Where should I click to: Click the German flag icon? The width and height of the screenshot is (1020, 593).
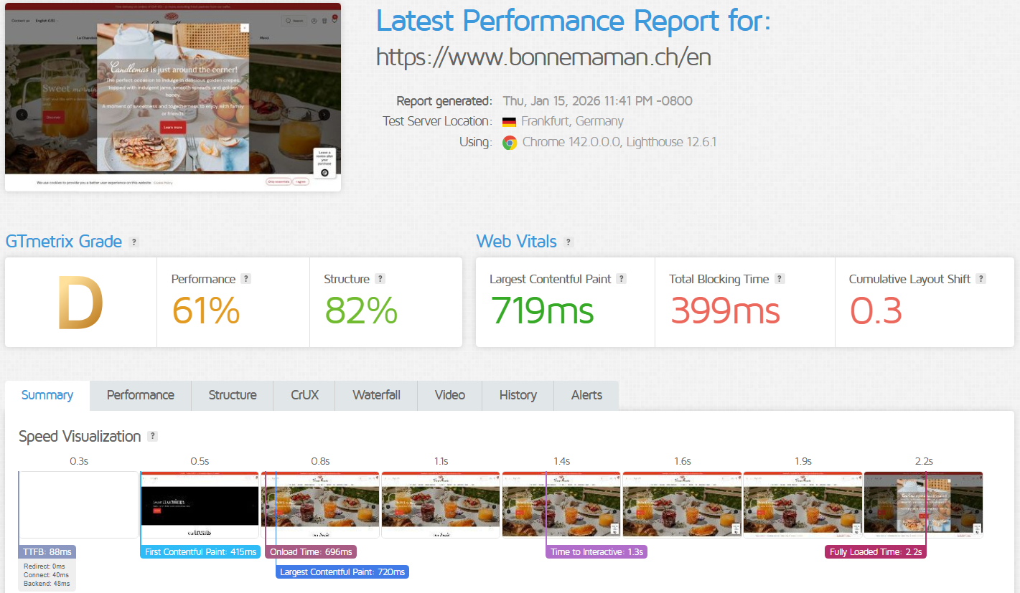509,122
